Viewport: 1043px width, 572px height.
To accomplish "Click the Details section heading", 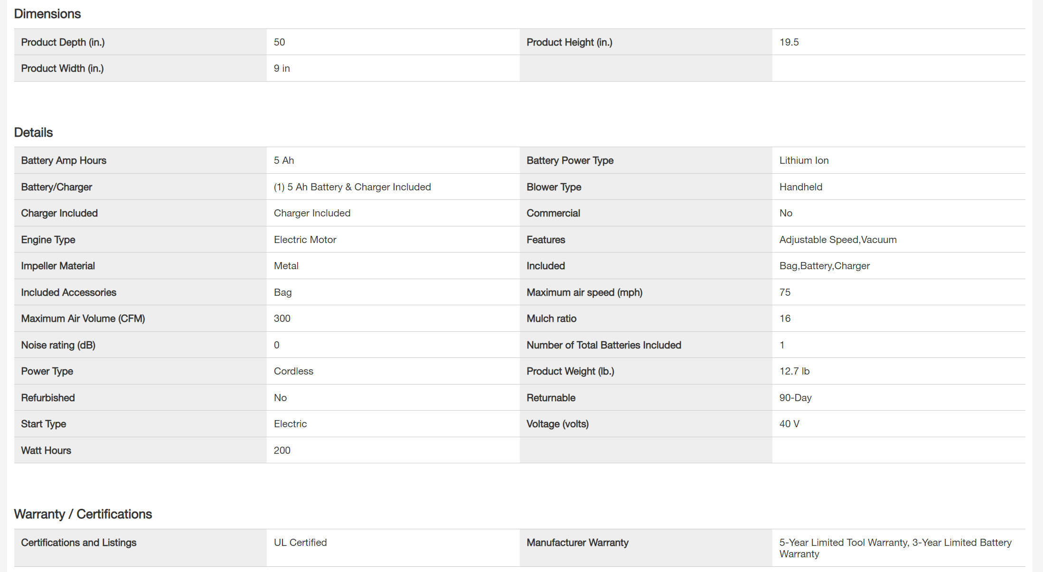I will pyautogui.click(x=33, y=132).
